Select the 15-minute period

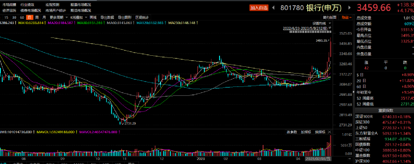pos(6,18)
